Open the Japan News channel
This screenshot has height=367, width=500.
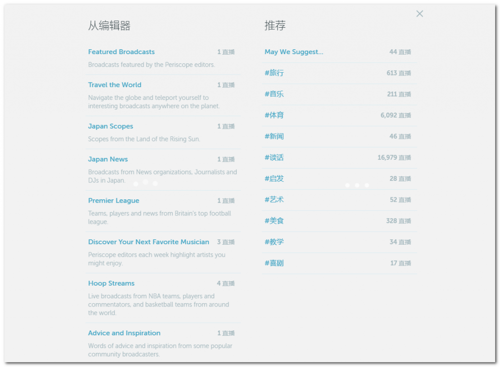[x=107, y=159]
